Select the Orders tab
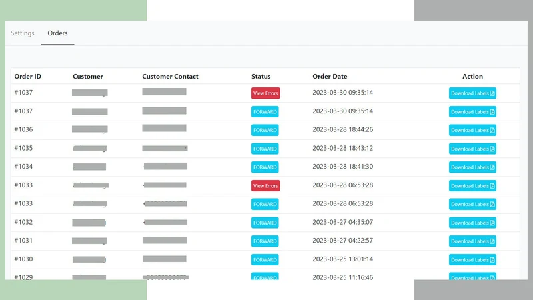The image size is (533, 300). [x=57, y=33]
